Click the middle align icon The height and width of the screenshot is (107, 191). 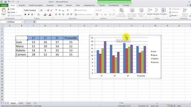[x=60, y=10]
